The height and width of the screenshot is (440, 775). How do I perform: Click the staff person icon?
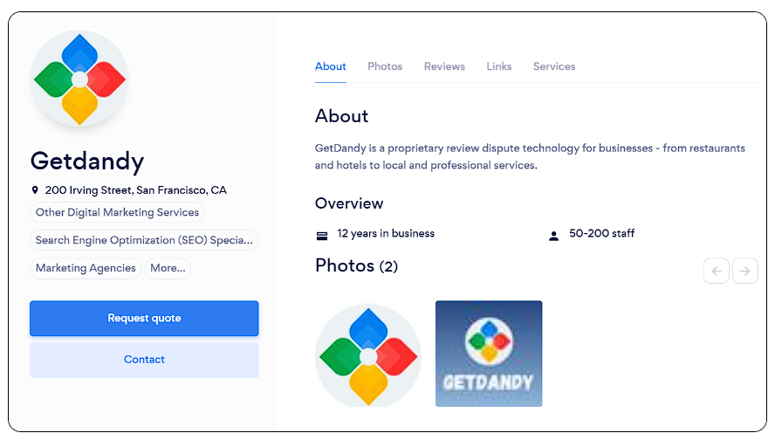pyautogui.click(x=553, y=236)
